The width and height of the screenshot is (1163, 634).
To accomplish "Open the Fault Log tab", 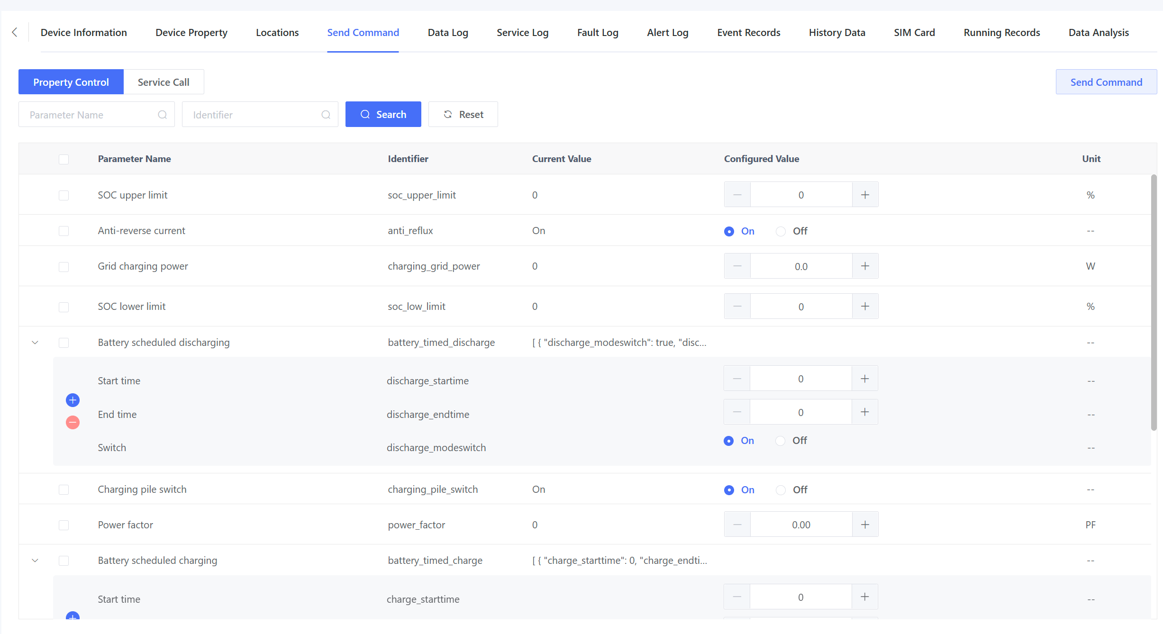I will [597, 33].
